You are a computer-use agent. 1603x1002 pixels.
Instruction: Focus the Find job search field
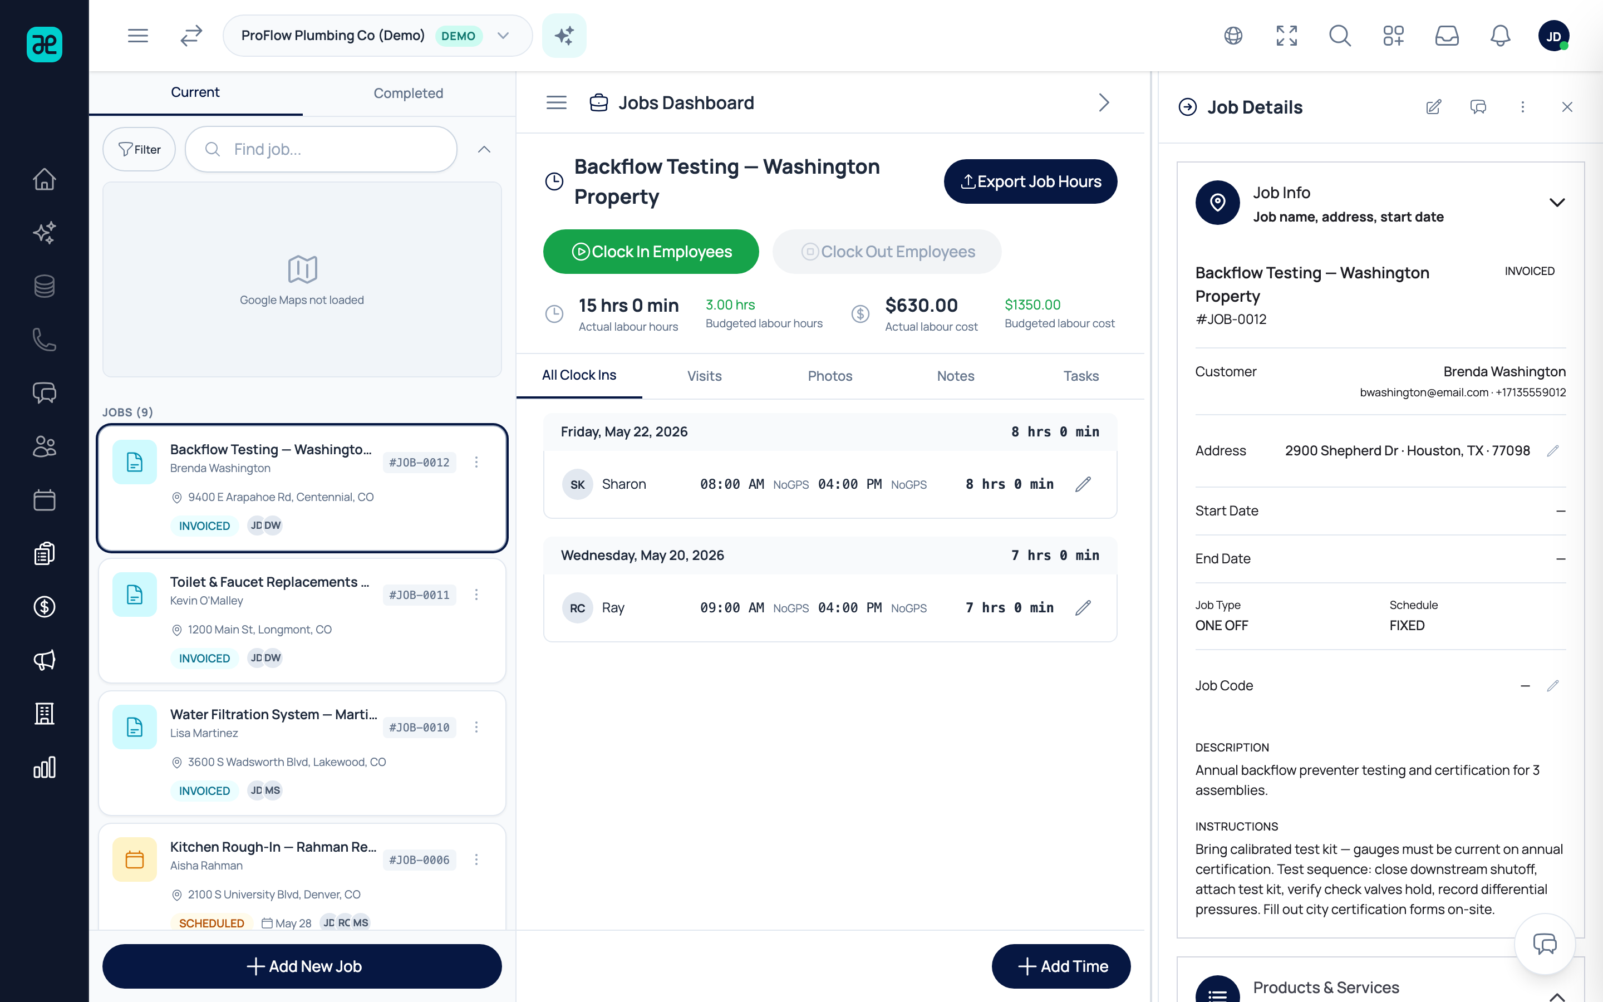[321, 149]
